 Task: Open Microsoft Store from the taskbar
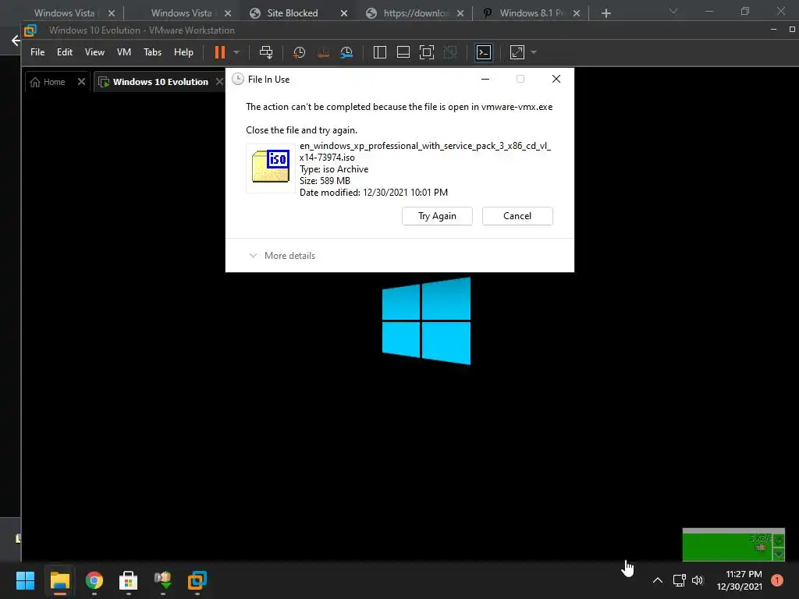129,580
